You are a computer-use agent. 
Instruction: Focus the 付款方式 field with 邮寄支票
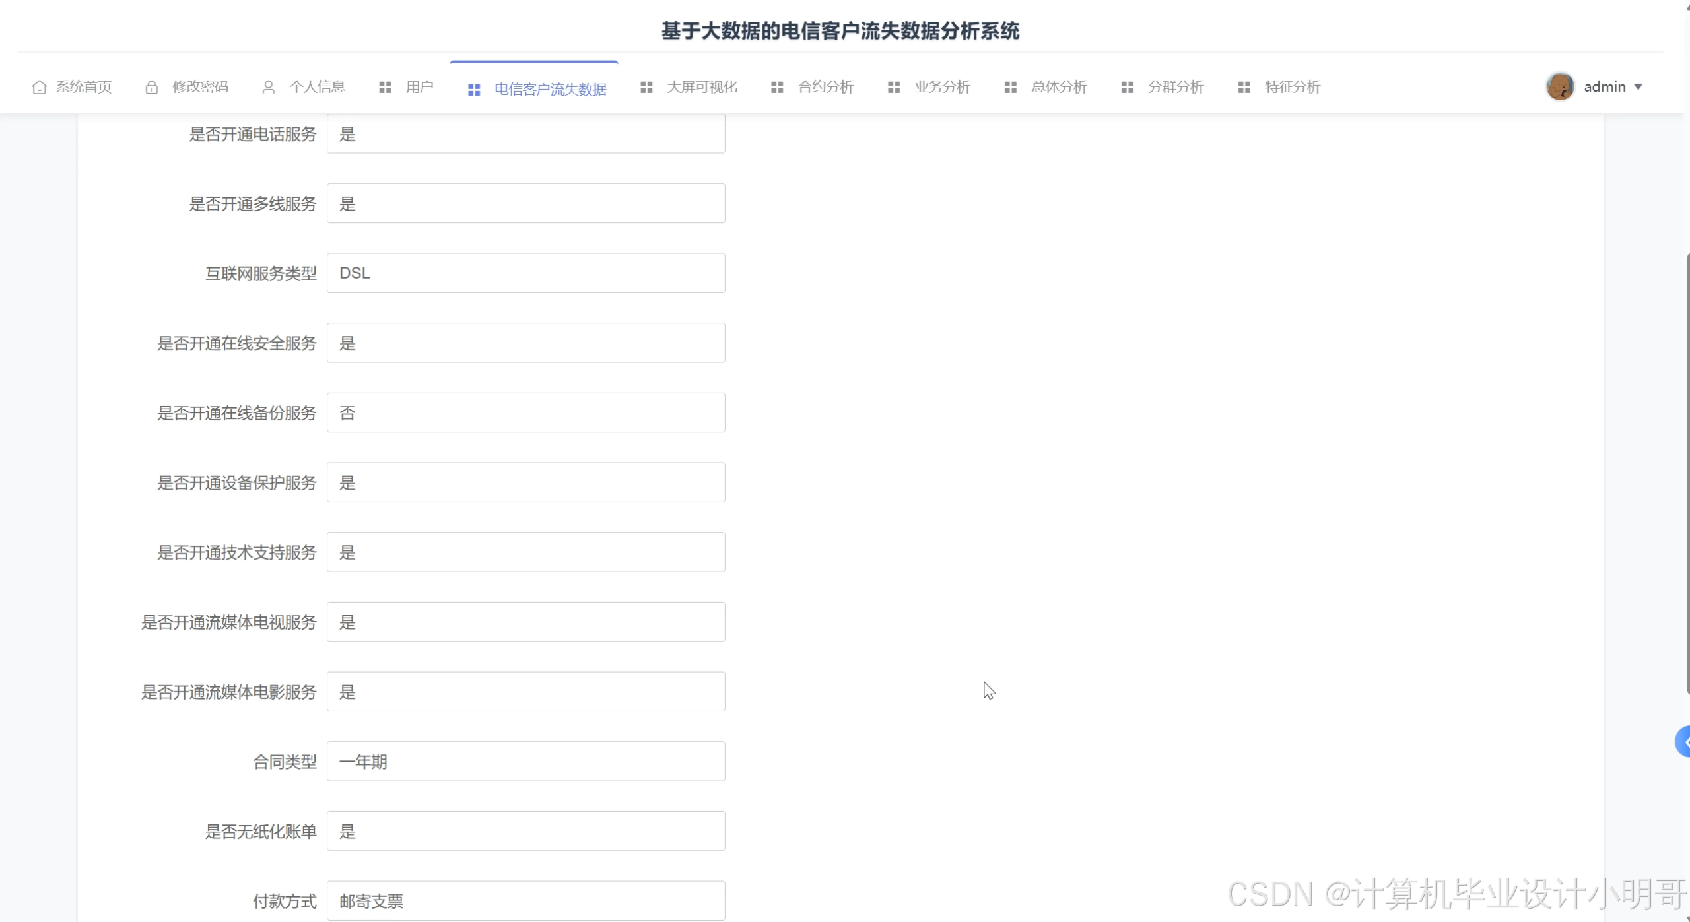click(525, 900)
